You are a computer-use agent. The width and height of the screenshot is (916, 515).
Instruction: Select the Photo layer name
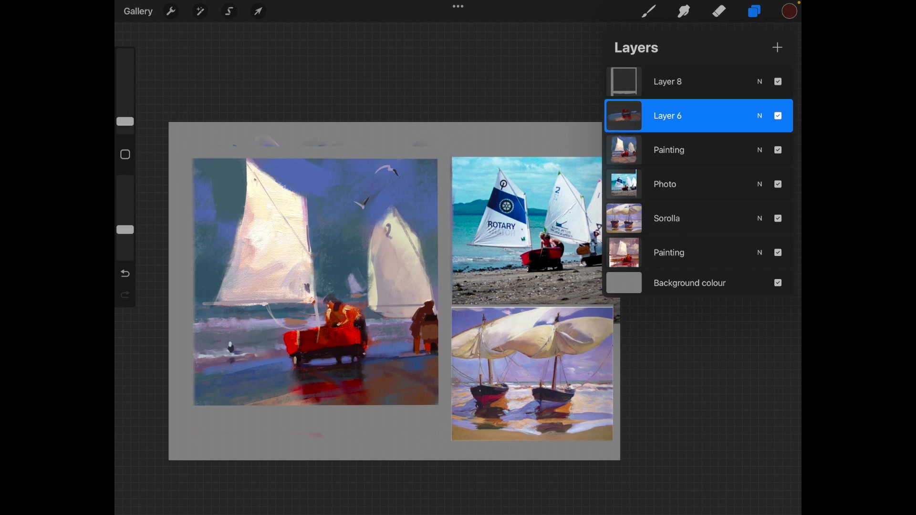665,184
